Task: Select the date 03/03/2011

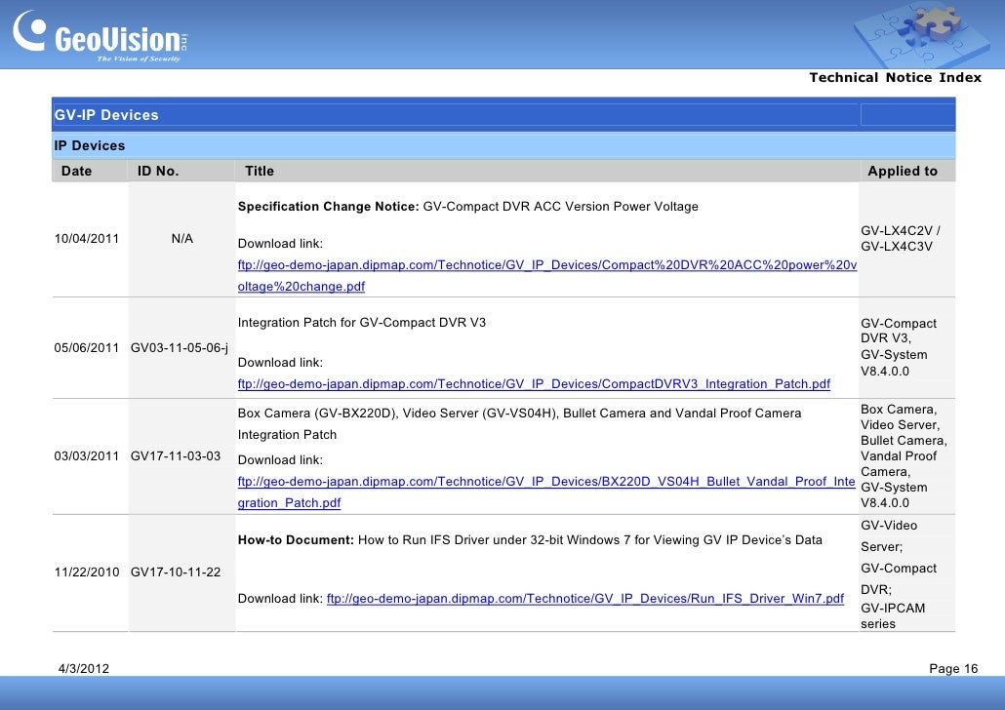Action: [x=87, y=456]
